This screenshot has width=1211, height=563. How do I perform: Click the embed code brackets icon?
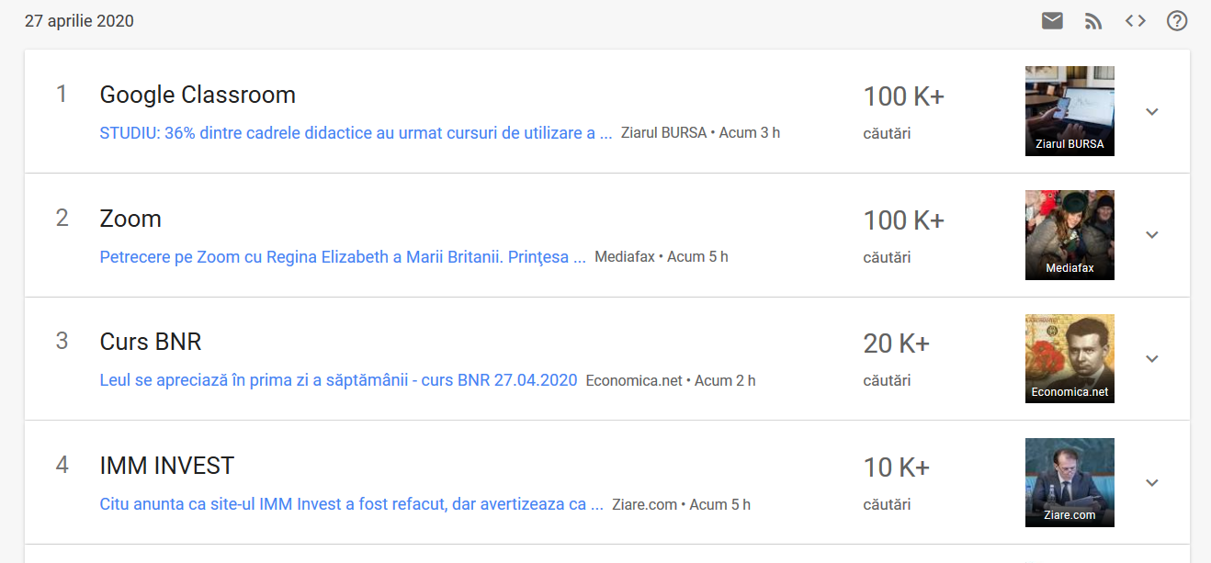click(x=1136, y=21)
